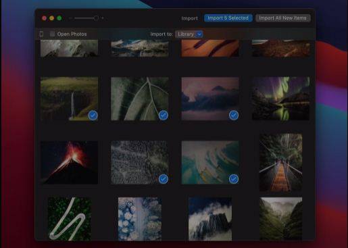Deselect the waterfall photo checkmark
The height and width of the screenshot is (248, 348).
pyautogui.click(x=93, y=115)
